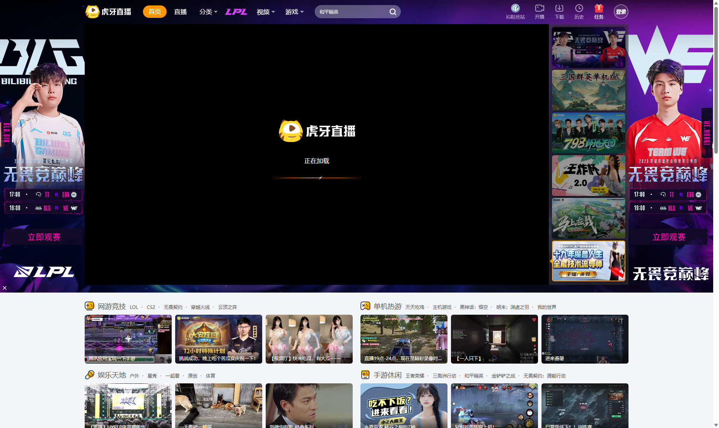Click the LPL logo on left banner
This screenshot has width=719, height=428.
[44, 272]
